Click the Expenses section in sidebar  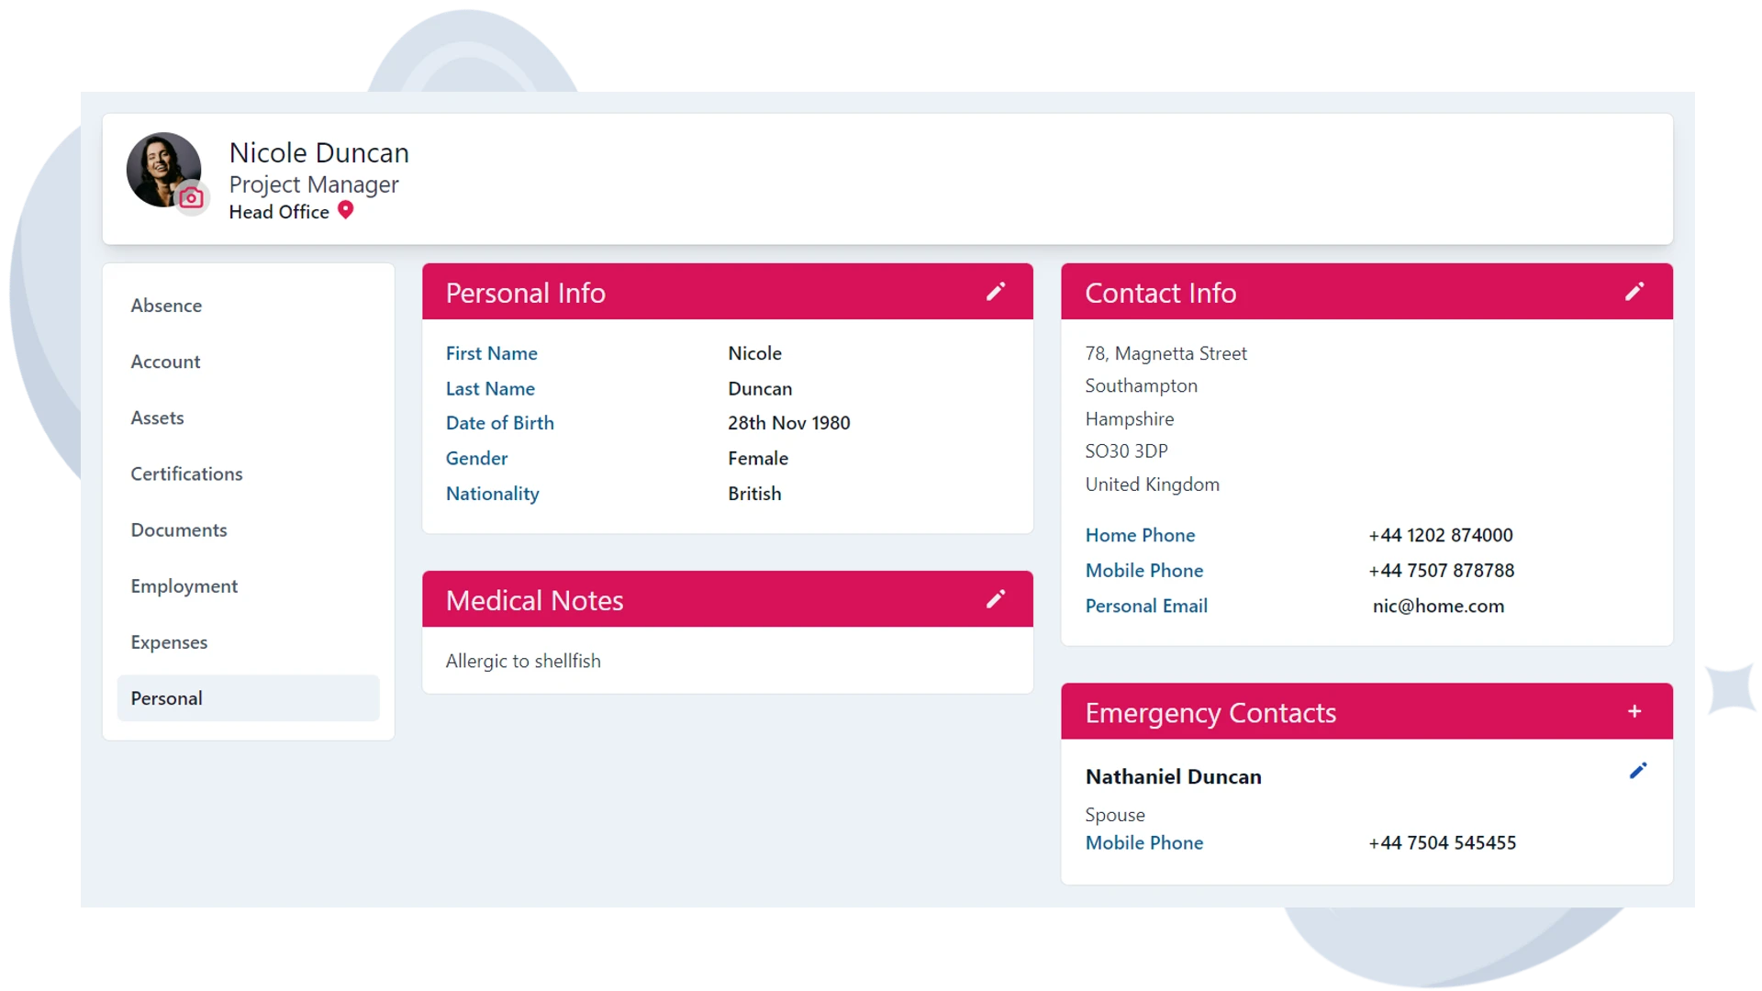click(170, 641)
